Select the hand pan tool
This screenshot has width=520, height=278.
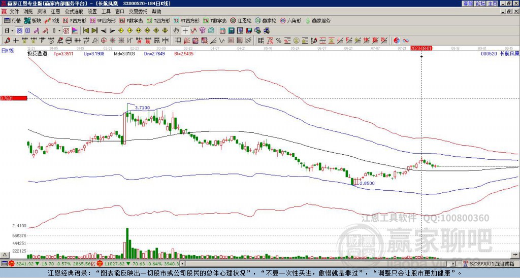pos(176,31)
